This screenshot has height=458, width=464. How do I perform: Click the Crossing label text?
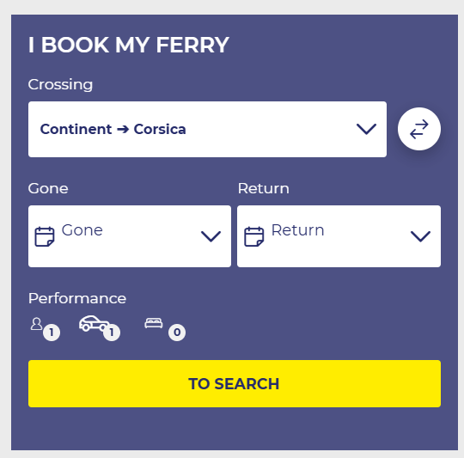[60, 84]
